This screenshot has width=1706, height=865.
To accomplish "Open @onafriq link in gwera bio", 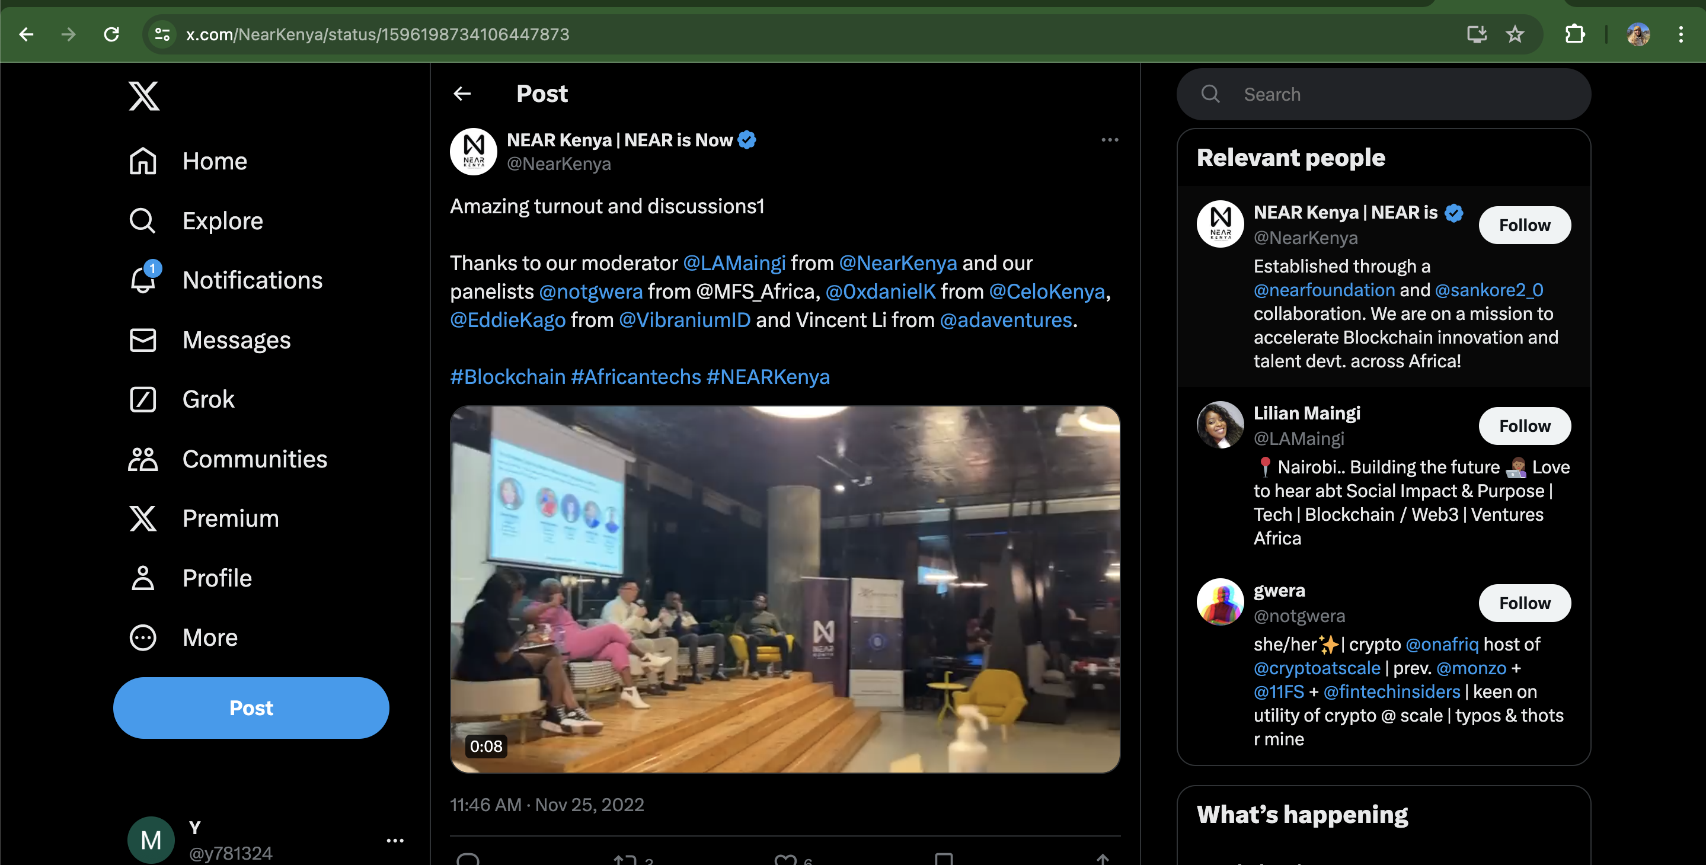I will click(x=1442, y=645).
